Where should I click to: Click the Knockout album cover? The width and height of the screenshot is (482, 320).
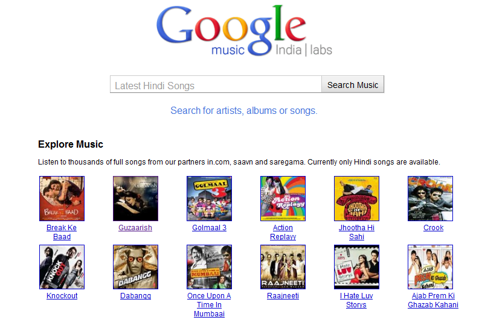click(x=62, y=267)
